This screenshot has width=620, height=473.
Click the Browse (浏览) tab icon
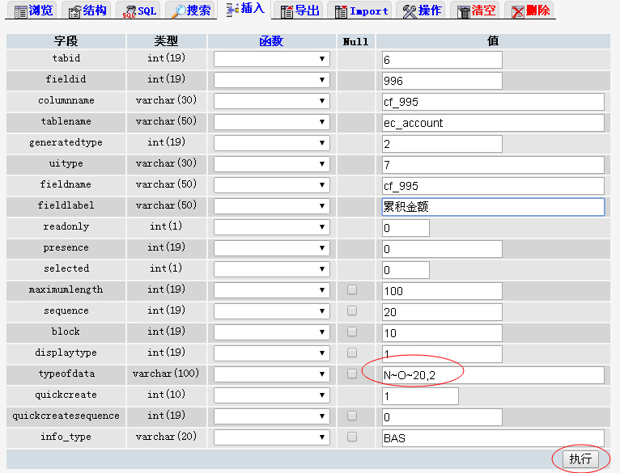click(20, 12)
